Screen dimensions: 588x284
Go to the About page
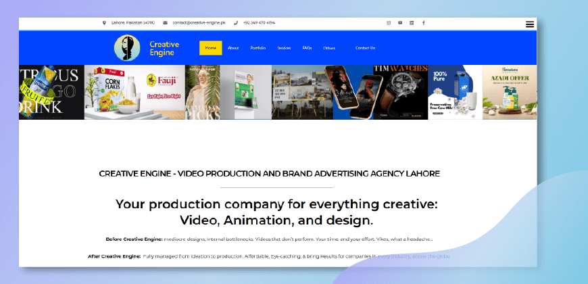pyautogui.click(x=233, y=48)
